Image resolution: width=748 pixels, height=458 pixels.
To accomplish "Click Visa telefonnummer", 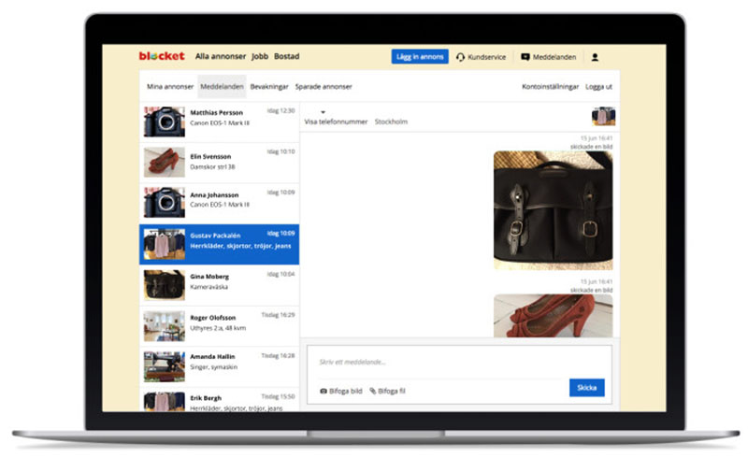I will point(336,122).
